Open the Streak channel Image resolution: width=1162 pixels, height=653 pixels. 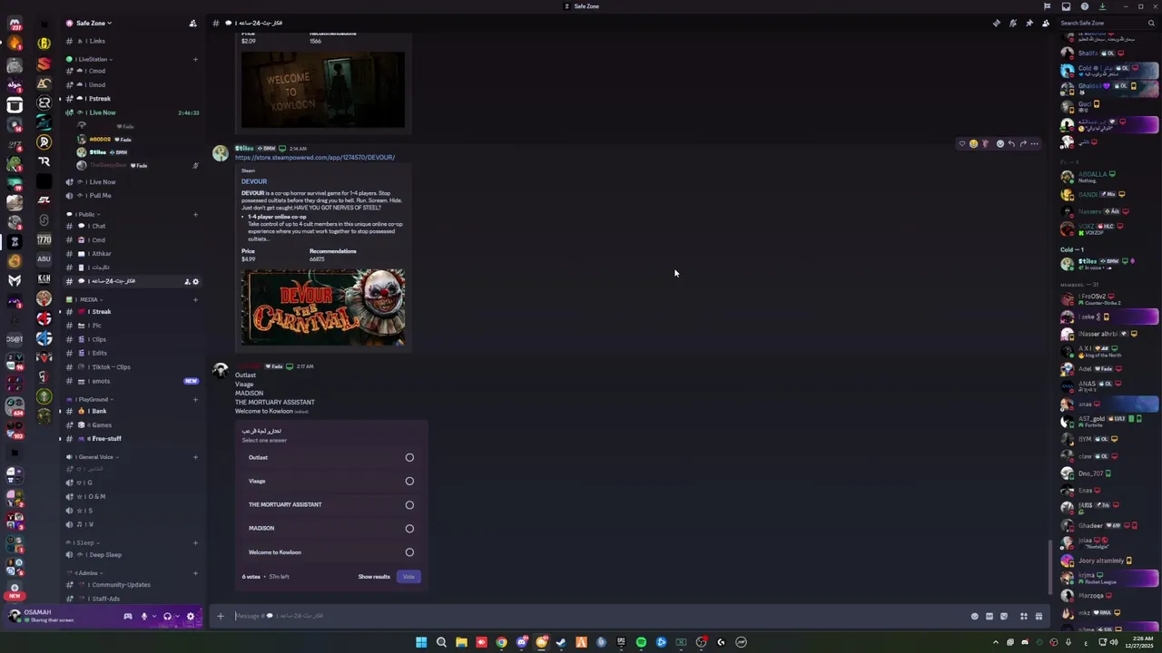(133, 312)
